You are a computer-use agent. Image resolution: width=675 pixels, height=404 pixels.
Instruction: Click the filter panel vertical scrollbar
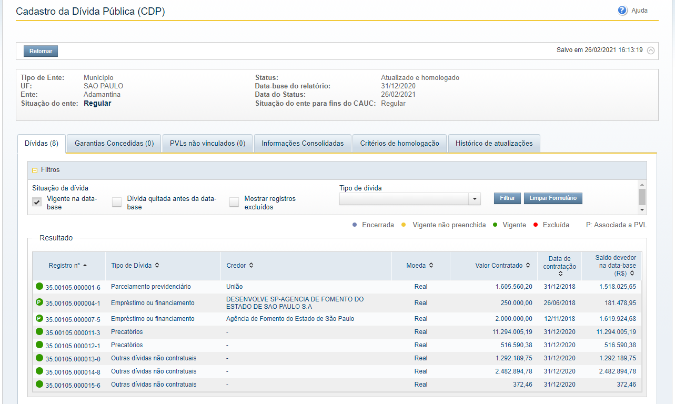coord(641,197)
